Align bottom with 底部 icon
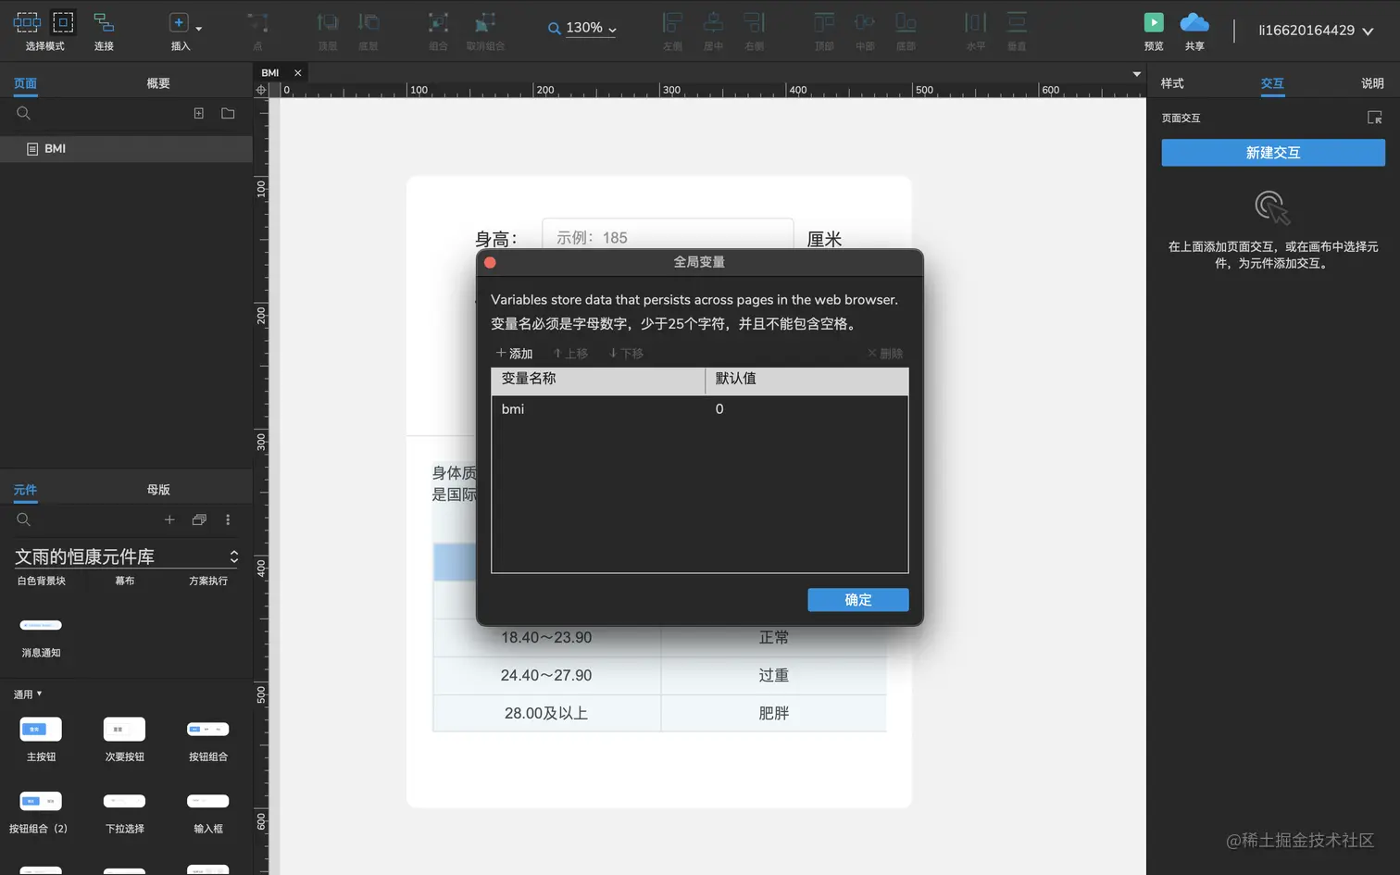Image resolution: width=1400 pixels, height=875 pixels. tap(906, 22)
